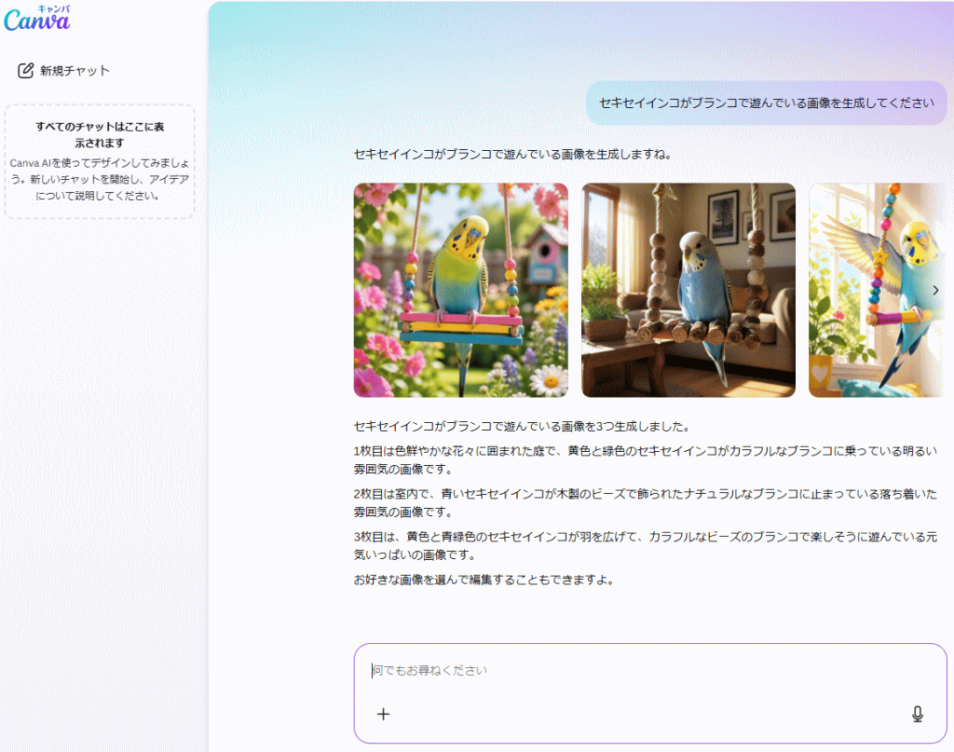
Task: Click text 'お好きな画像を選んで編集することもできますよ。'
Action: (x=484, y=580)
